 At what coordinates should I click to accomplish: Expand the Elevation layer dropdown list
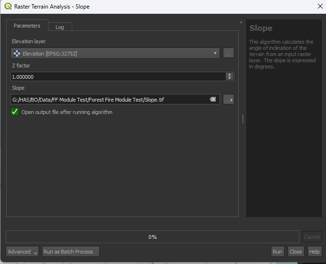215,54
